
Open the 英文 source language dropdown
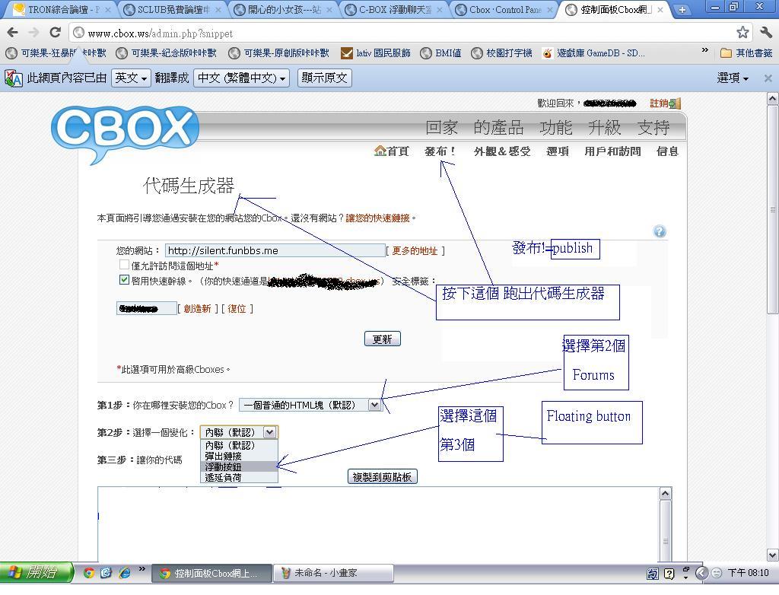click(x=131, y=78)
